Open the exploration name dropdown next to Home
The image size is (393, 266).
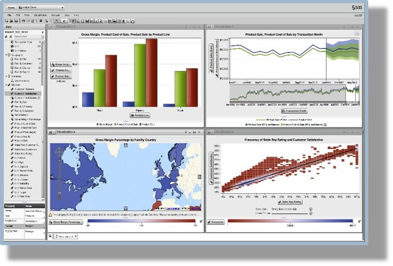tap(41, 8)
